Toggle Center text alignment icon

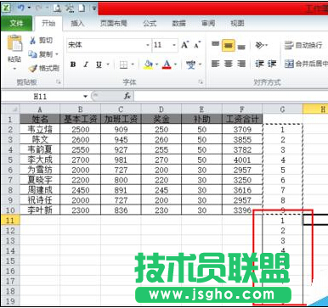[229, 64]
